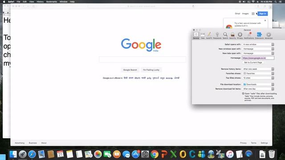Open the Business footer link
Screen dimensions: 285x160
pyautogui.click(x=33, y=143)
